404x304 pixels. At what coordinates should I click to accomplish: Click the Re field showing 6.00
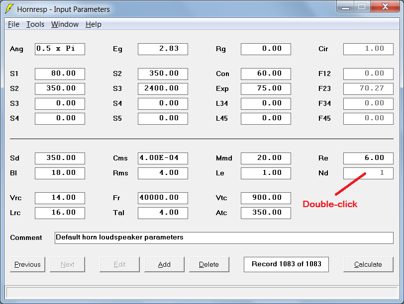click(x=369, y=158)
